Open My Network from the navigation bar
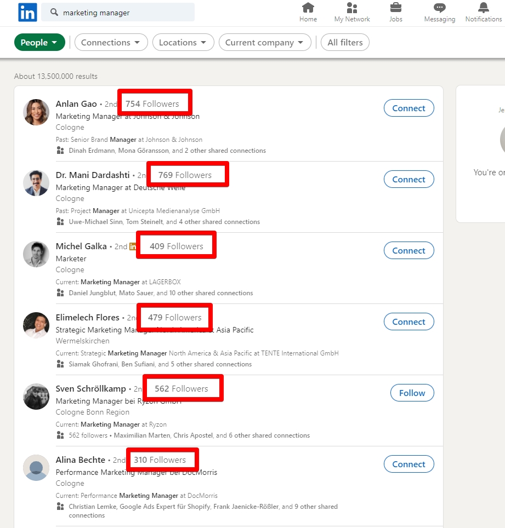The width and height of the screenshot is (505, 528). (352, 13)
